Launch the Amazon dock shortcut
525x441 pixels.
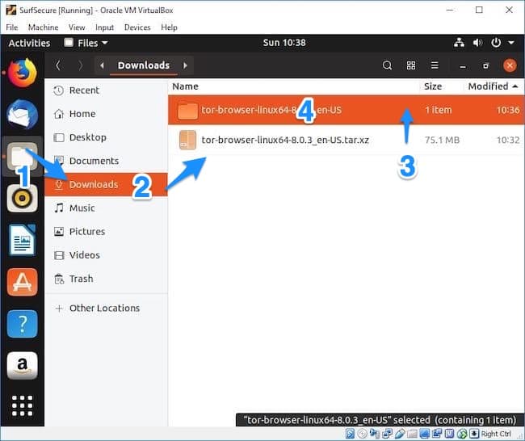[x=22, y=366]
